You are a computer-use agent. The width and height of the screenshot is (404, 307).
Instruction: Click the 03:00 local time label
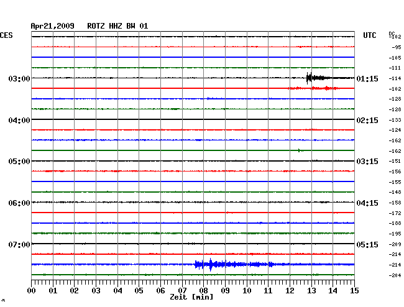tap(19, 78)
